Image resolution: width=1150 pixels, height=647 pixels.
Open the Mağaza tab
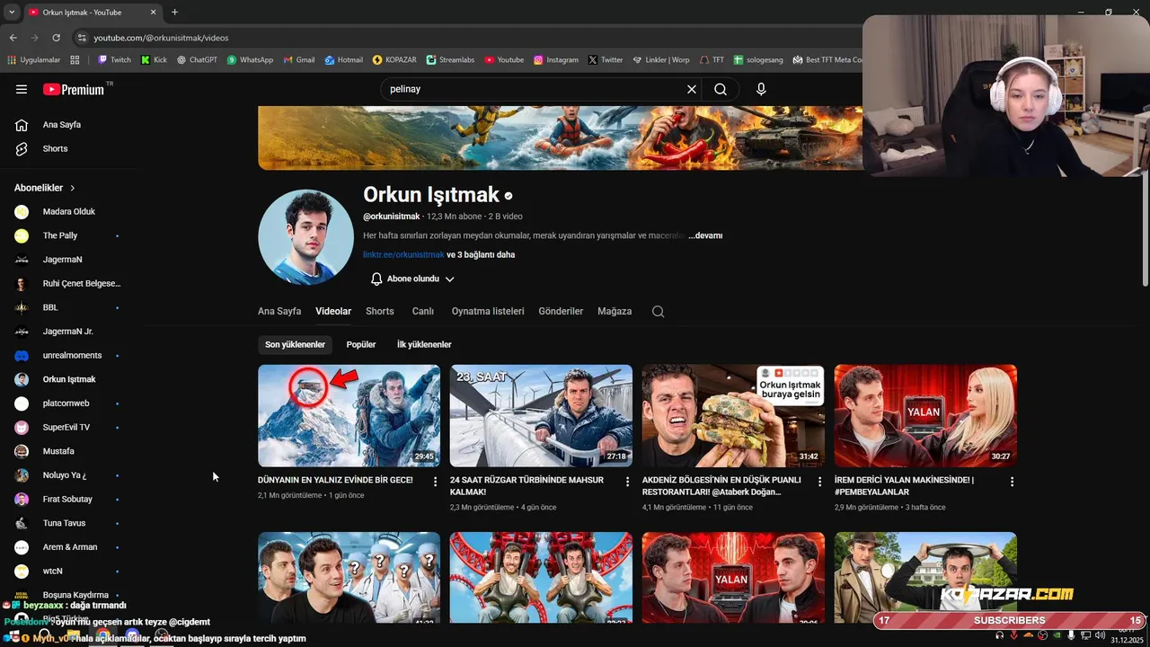tap(615, 312)
